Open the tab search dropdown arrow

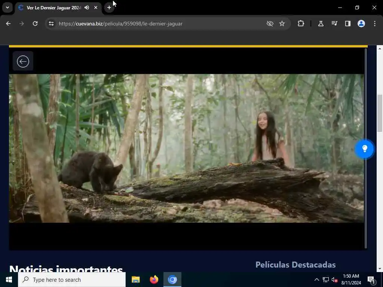(7, 7)
